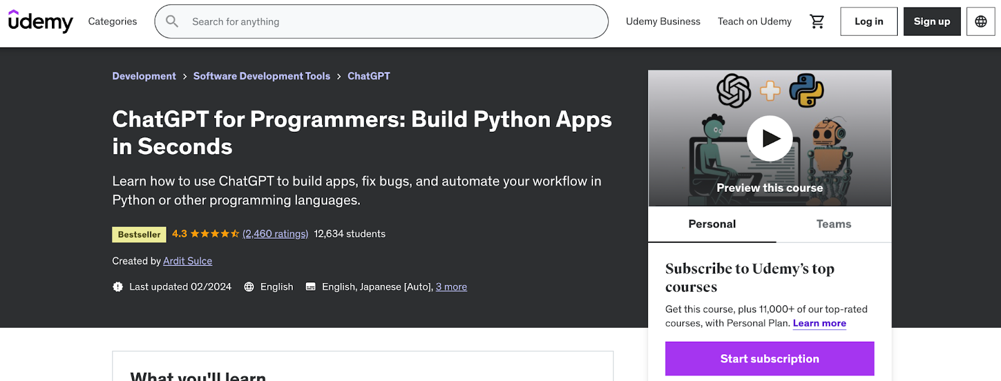Click Preview this course caption
1001x381 pixels.
coord(770,188)
